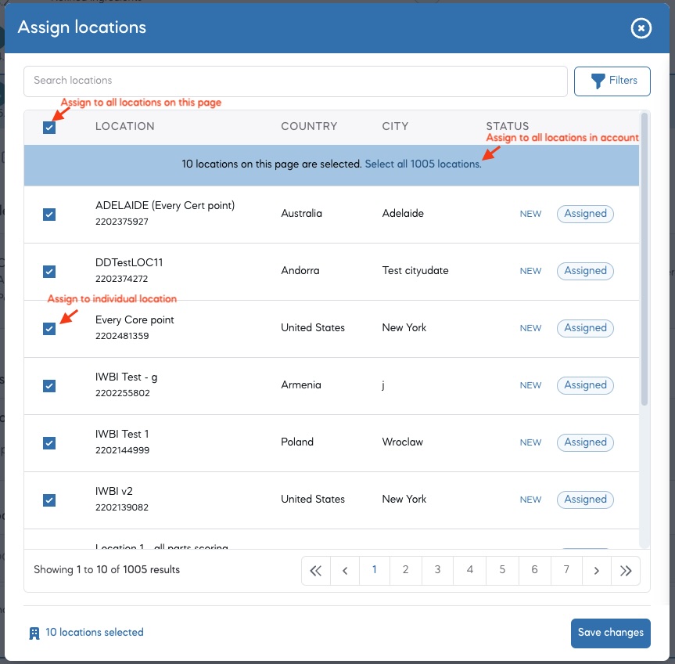Go to page 3 of results
The image size is (675, 664).
pos(437,571)
